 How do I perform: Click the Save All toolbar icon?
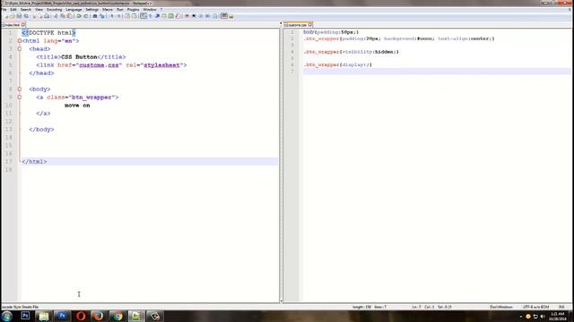coord(26,16)
